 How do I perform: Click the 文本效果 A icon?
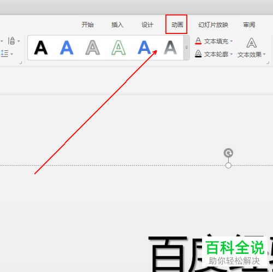[x=252, y=43]
